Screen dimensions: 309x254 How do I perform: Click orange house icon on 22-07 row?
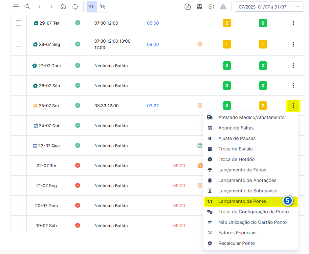200,165
